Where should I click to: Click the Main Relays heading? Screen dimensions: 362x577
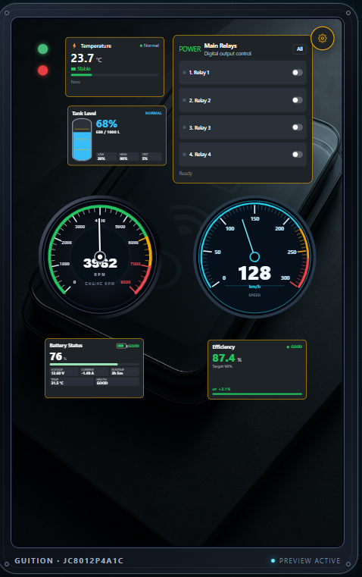(x=220, y=45)
